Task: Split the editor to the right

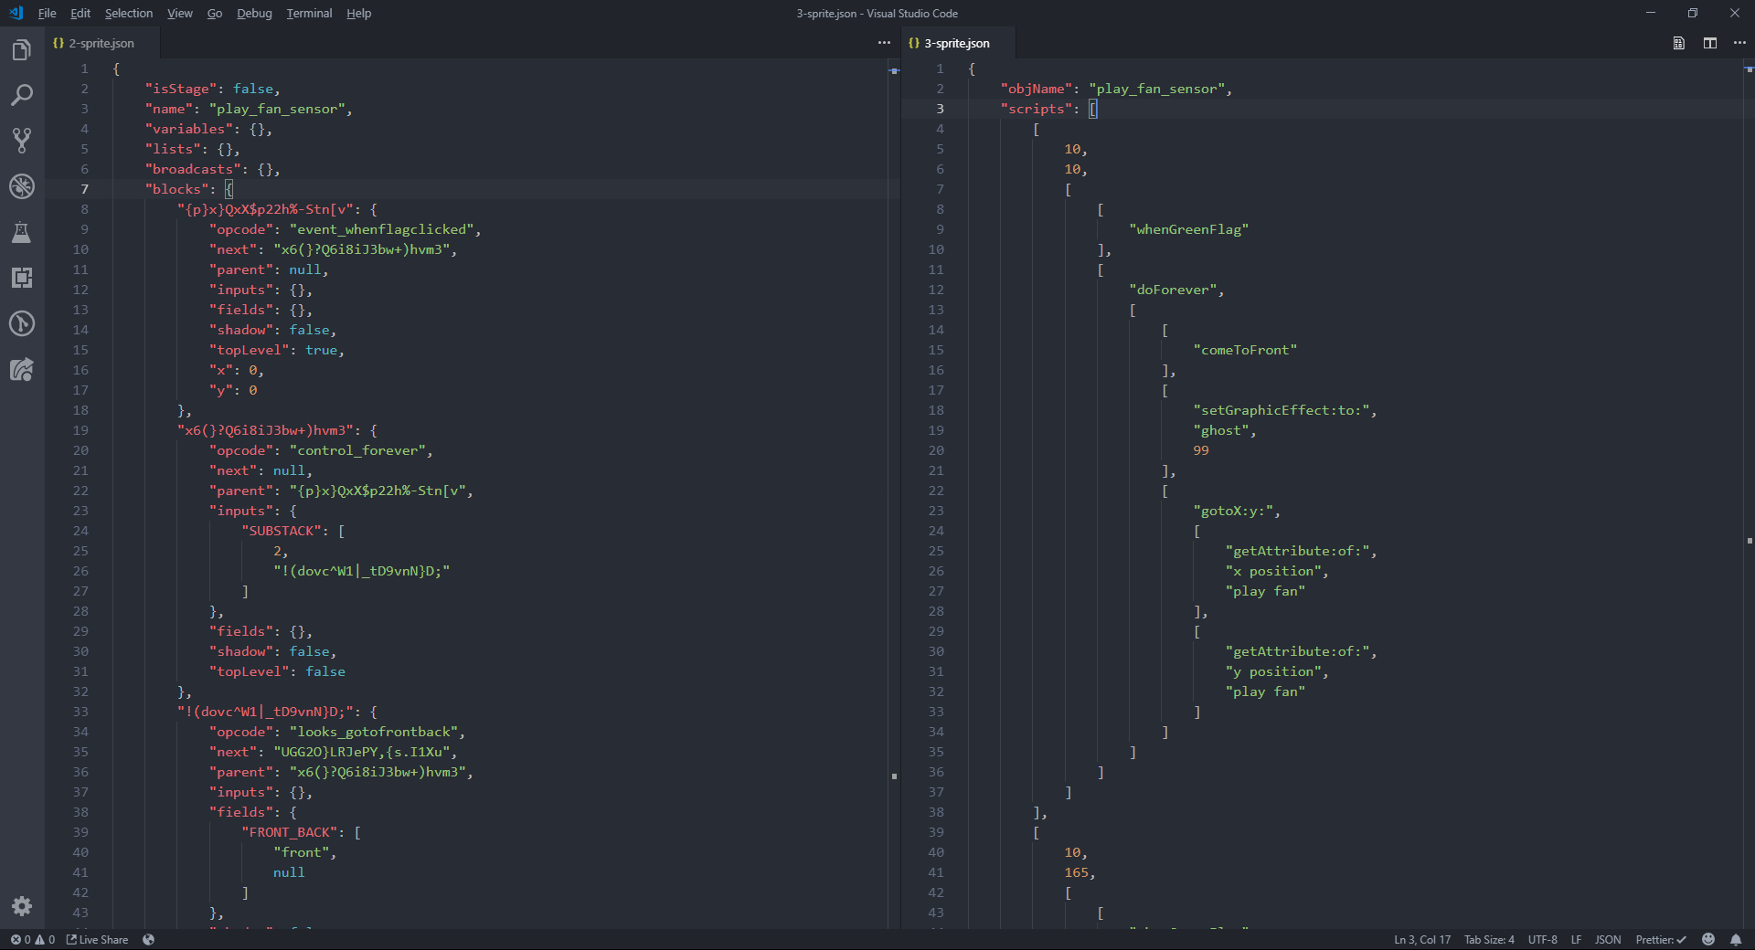Action: pyautogui.click(x=1709, y=43)
